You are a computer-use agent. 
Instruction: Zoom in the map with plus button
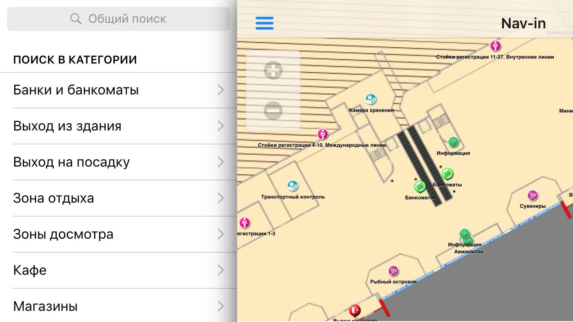(x=273, y=70)
